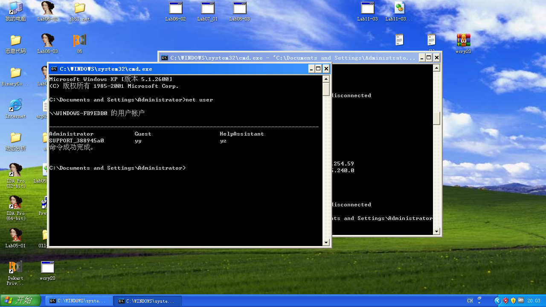Open the jb51.net folder
546x307 pixels.
[x=79, y=11]
